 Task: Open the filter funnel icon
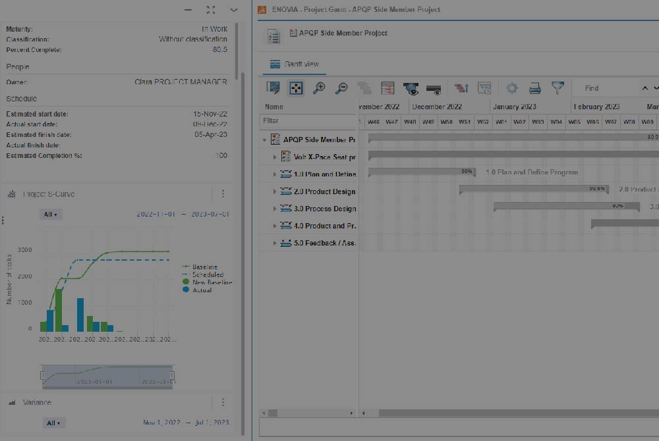558,88
